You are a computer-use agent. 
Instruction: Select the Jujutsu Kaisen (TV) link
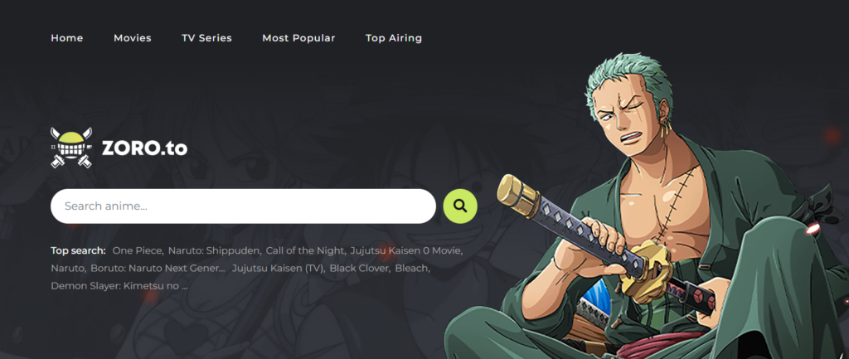pyautogui.click(x=277, y=268)
